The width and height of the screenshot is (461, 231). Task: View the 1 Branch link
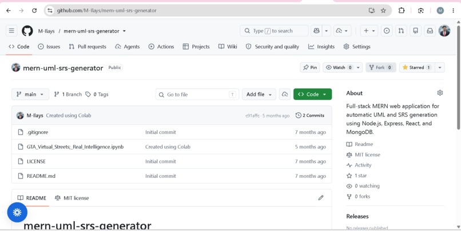pyautogui.click(x=68, y=94)
